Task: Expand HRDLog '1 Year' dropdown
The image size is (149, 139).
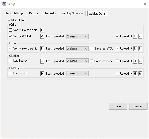Action: pyautogui.click(x=77, y=73)
